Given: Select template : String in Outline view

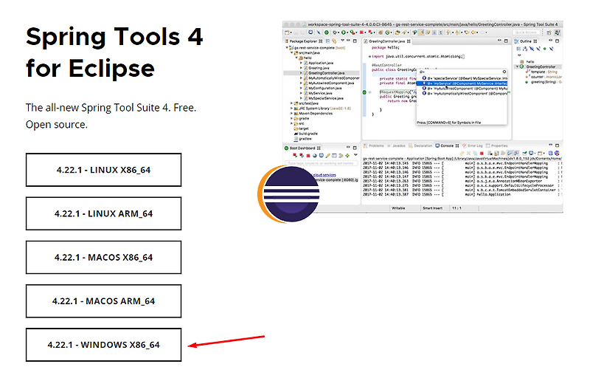Looking at the screenshot, I should (541, 72).
